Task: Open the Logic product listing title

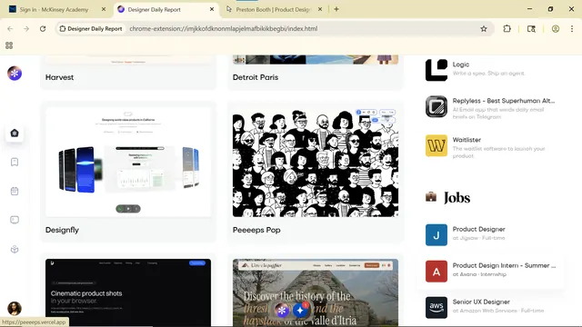Action: coord(461,64)
